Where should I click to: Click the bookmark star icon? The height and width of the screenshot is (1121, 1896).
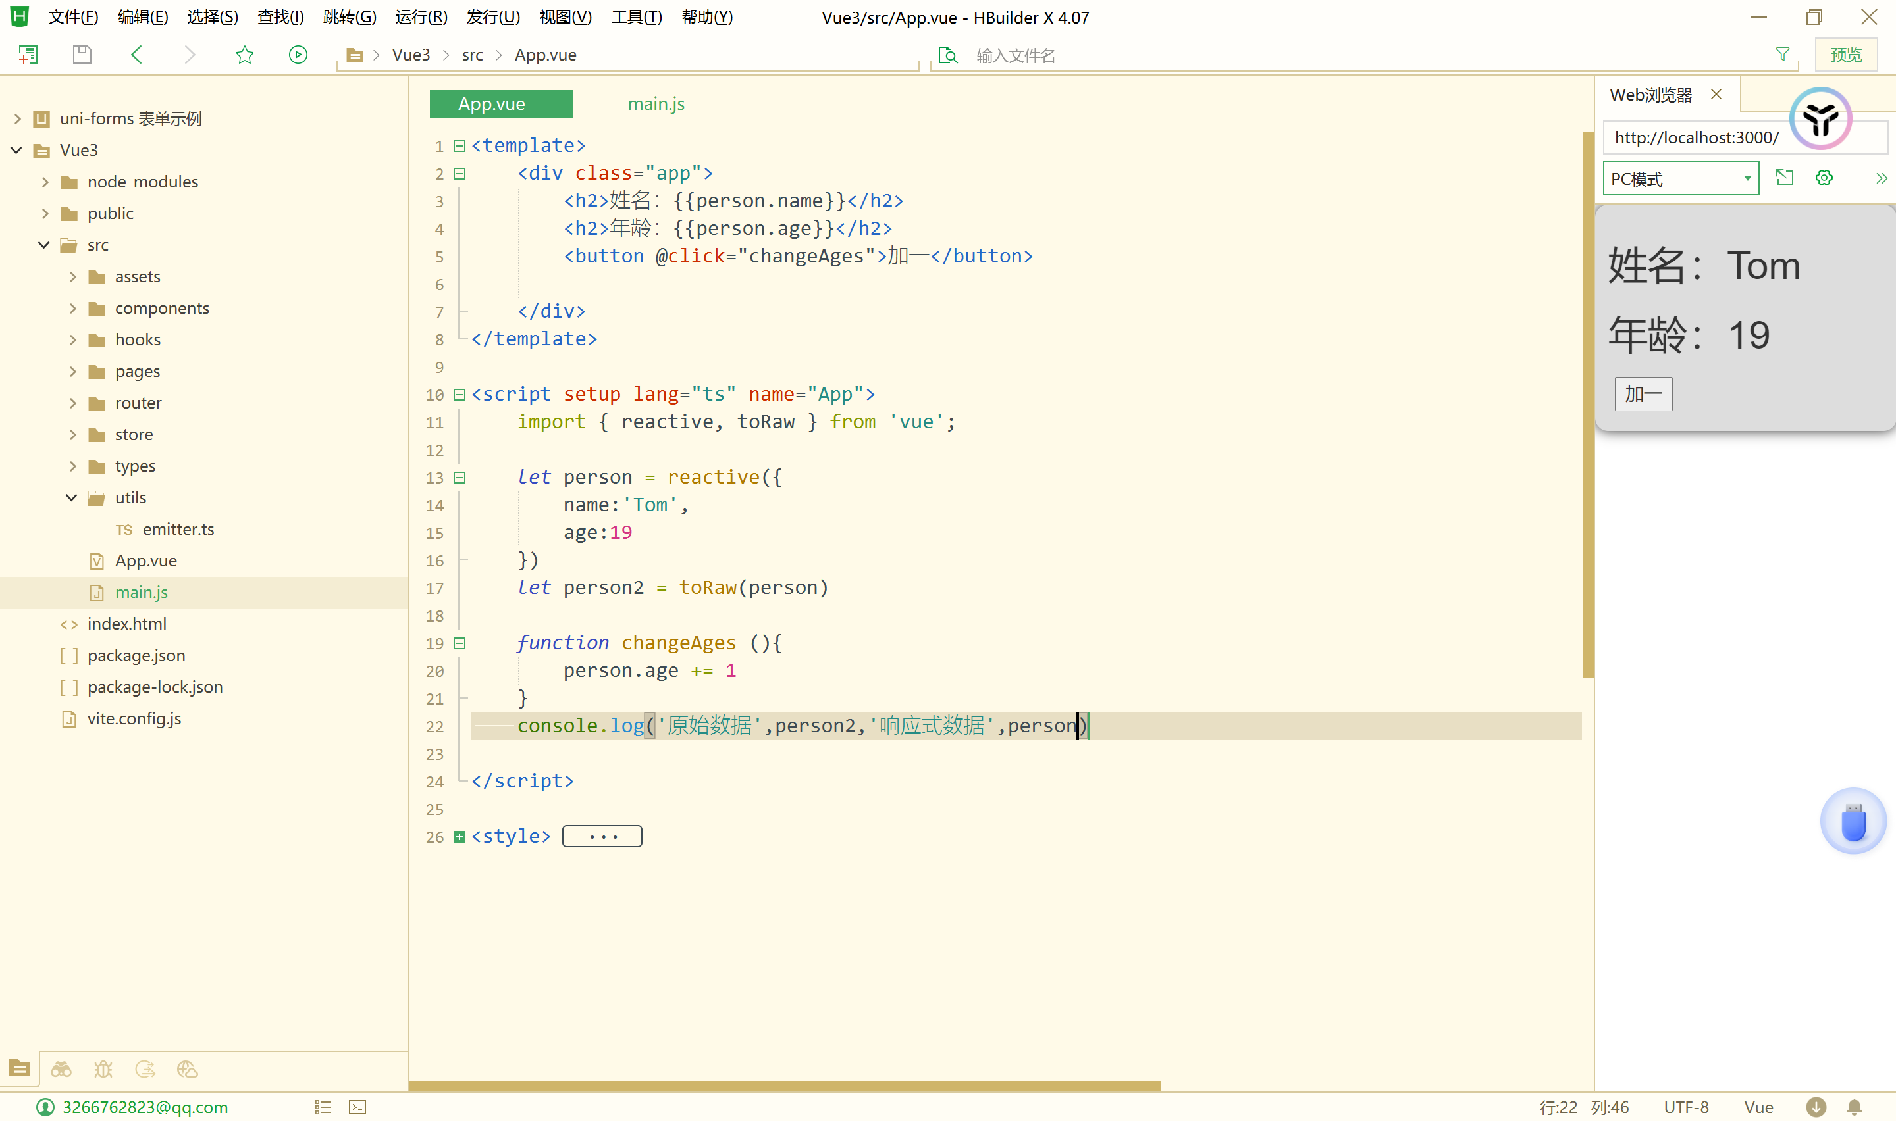(x=244, y=55)
